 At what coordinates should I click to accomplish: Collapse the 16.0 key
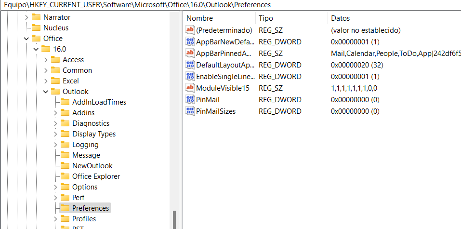pyautogui.click(x=36, y=49)
